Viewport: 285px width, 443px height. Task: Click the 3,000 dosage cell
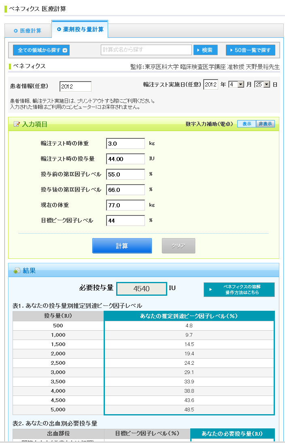click(58, 372)
